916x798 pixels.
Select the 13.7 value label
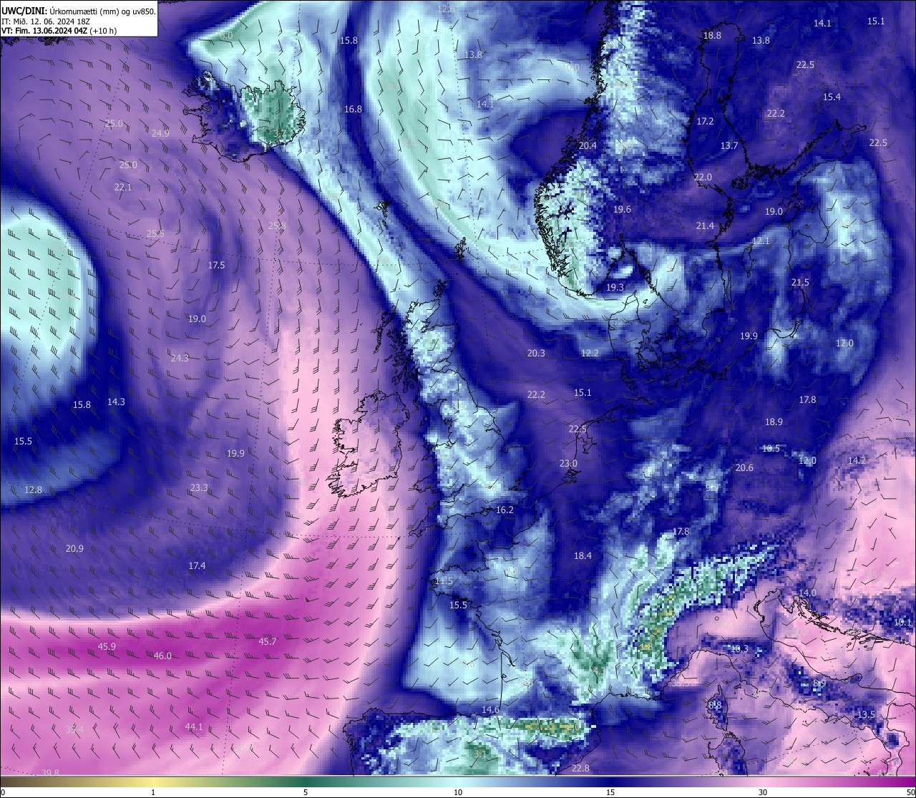tap(729, 145)
